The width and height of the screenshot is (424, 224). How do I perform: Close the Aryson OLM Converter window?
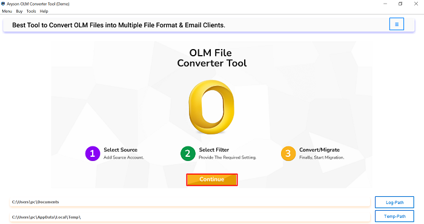(416, 4)
